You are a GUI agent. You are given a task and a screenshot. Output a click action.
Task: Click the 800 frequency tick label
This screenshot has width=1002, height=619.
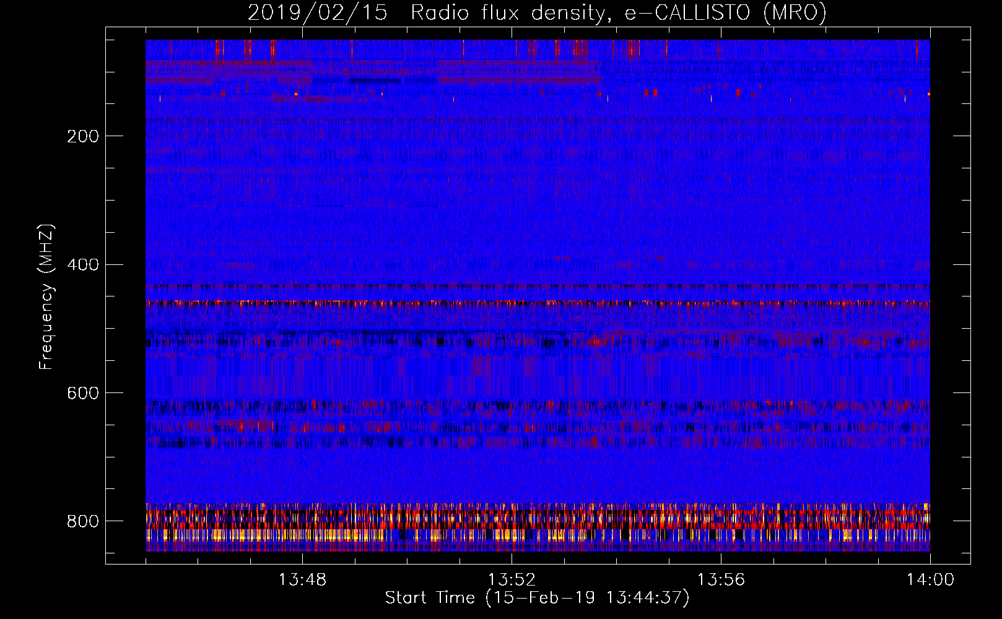(x=83, y=521)
